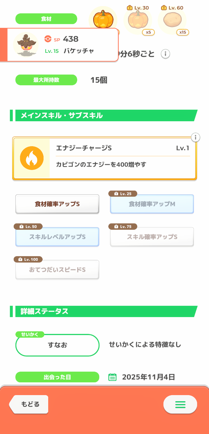Tap the calendar icon beside met date
Viewport: 209px width, 434px height.
tap(112, 377)
